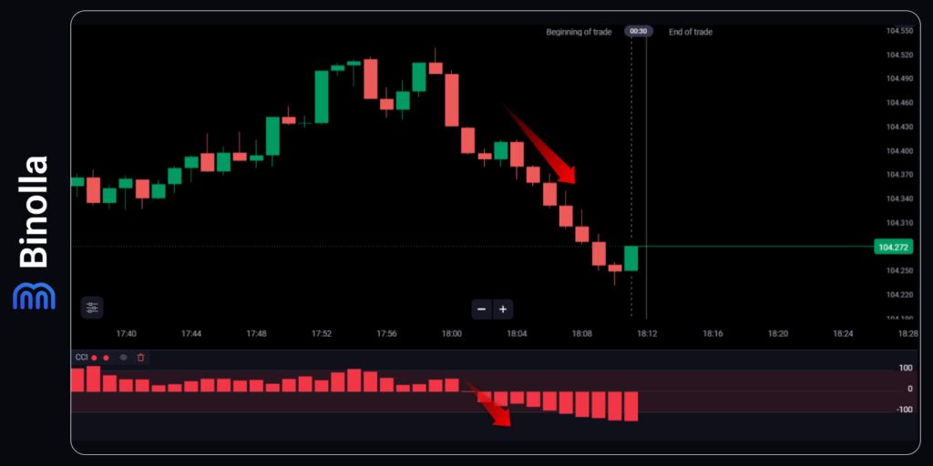Click the 104.400 price axis value
This screenshot has height=466, width=933.
tap(899, 151)
